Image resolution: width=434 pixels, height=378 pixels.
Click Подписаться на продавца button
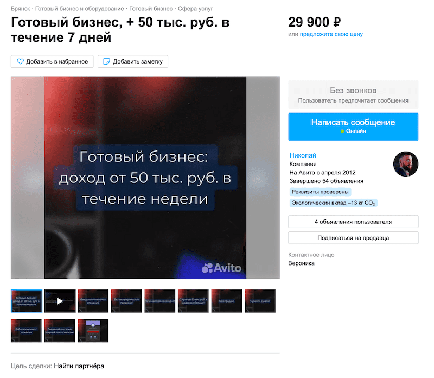click(353, 238)
